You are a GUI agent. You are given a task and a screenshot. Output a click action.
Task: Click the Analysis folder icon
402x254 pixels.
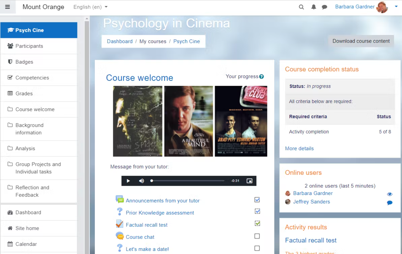point(10,148)
